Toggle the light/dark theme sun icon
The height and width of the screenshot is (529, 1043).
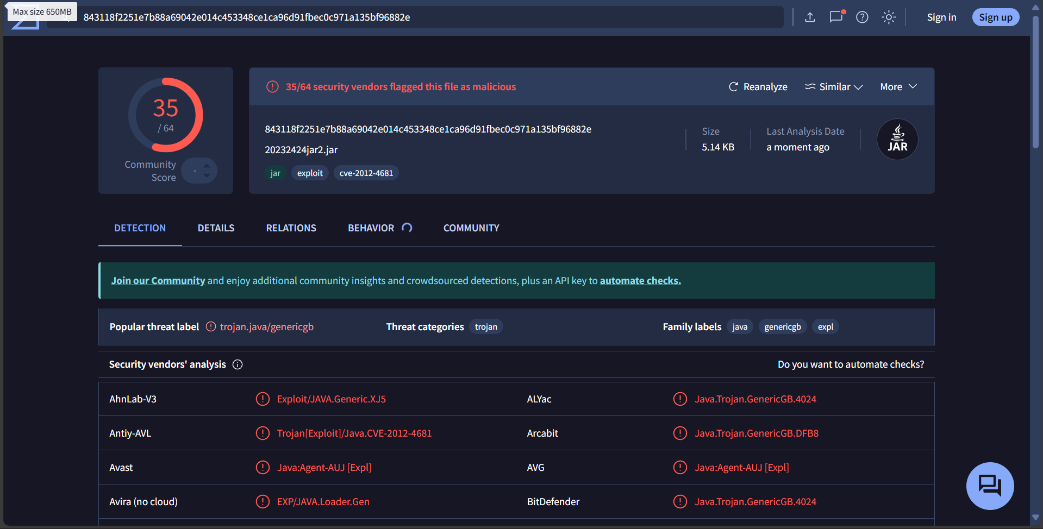tap(889, 17)
